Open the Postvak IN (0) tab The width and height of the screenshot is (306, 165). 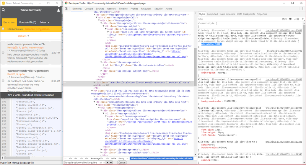[x=28, y=22]
